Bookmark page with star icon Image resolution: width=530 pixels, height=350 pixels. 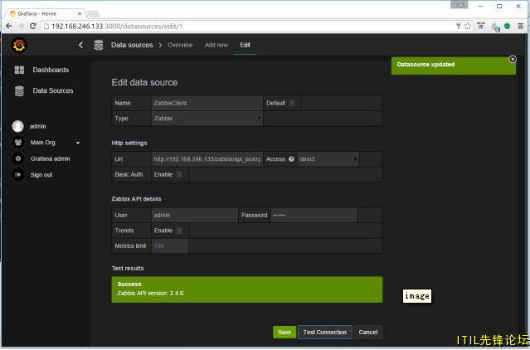click(x=468, y=26)
